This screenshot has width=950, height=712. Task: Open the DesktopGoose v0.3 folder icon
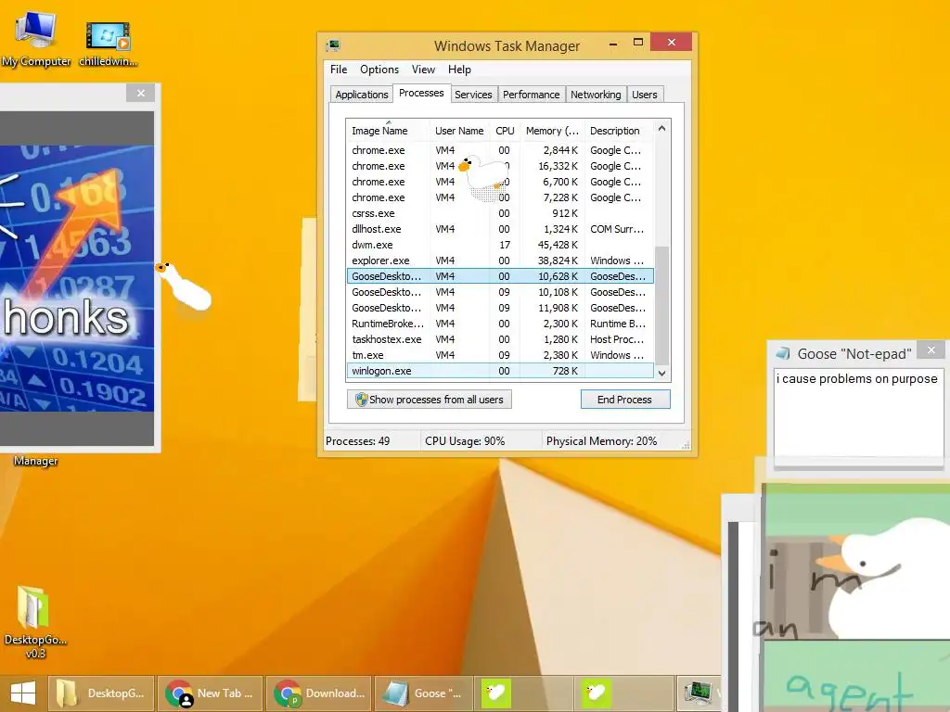[34, 620]
